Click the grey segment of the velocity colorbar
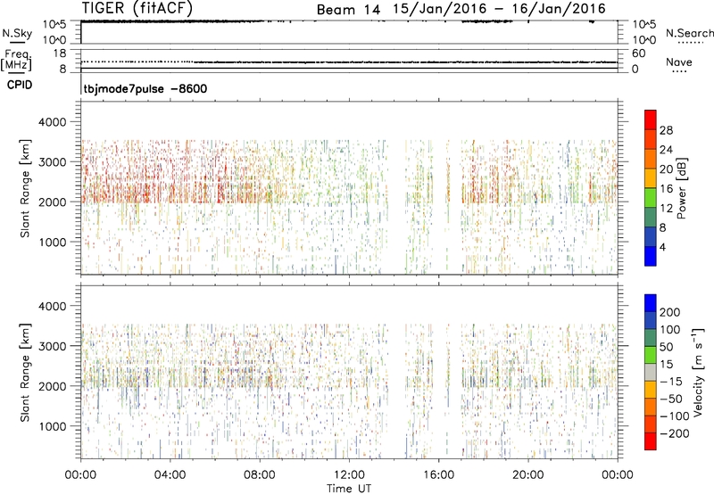This screenshot has height=494, width=714. [x=651, y=372]
